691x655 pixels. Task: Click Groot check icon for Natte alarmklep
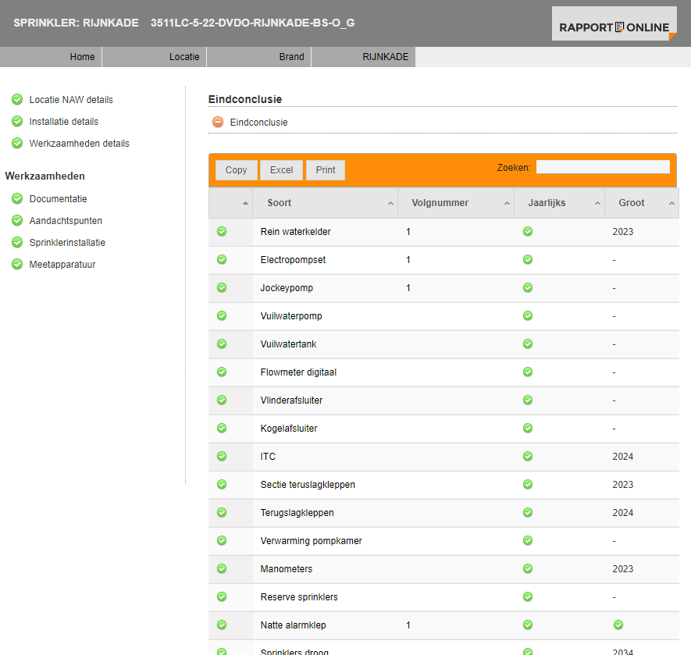(x=618, y=625)
